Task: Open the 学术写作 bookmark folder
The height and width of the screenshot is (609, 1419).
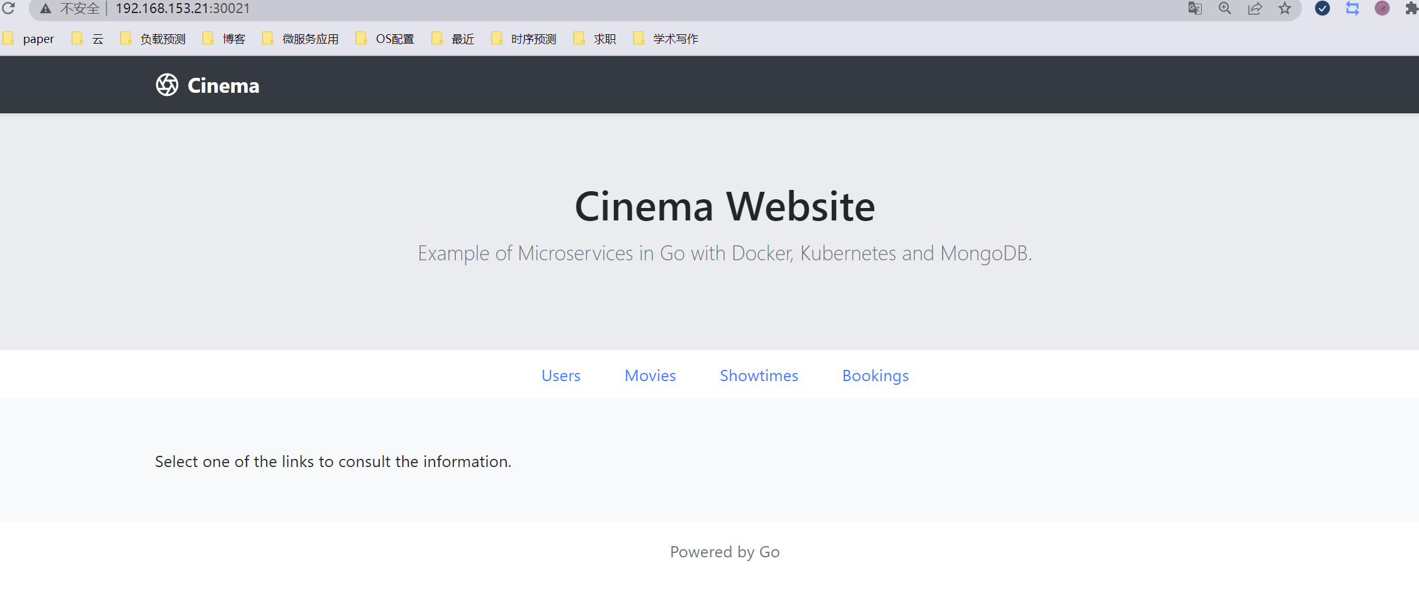Action: click(x=666, y=39)
